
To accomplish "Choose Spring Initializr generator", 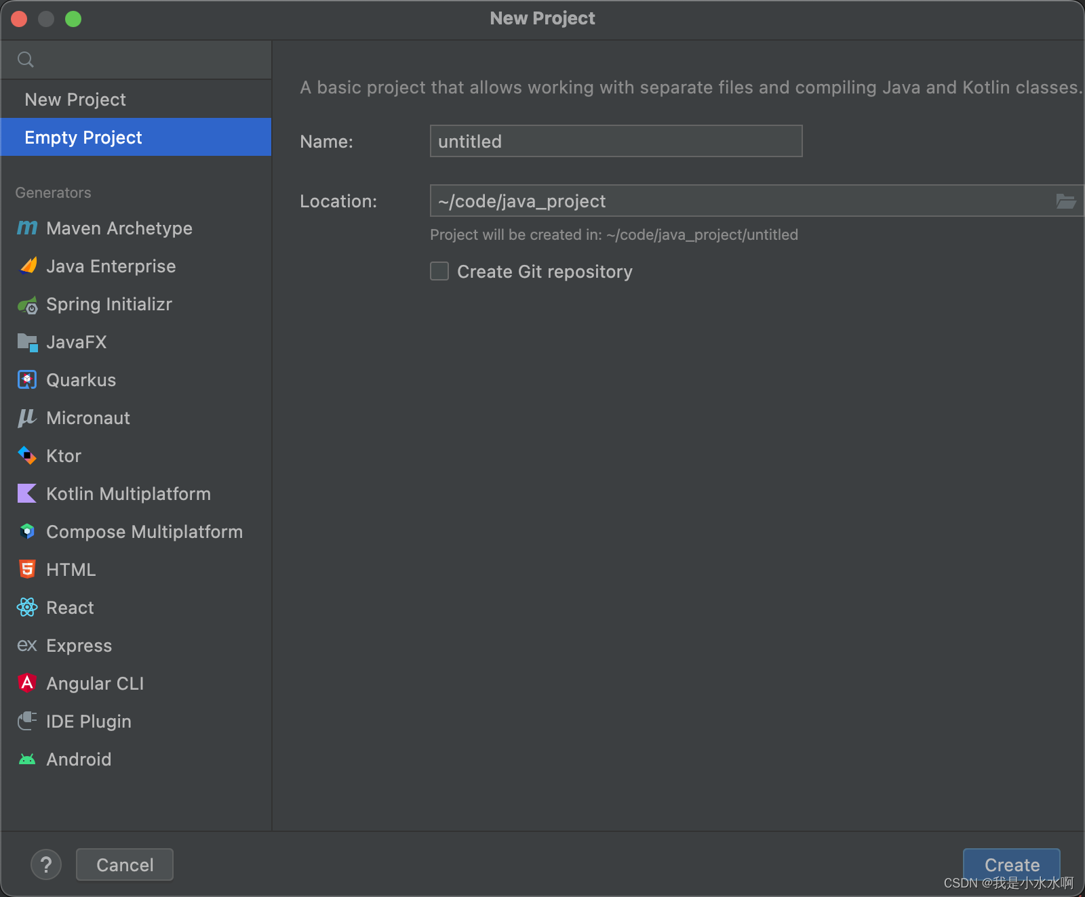I will (x=136, y=304).
